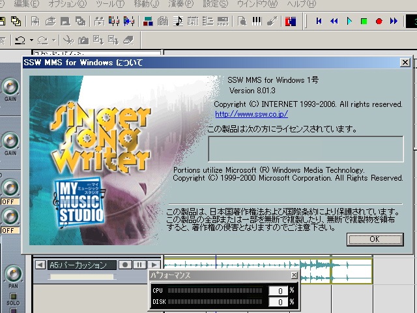Toggle the record-arm button on A5 percussion track
The height and width of the screenshot is (313, 417).
tap(125, 265)
